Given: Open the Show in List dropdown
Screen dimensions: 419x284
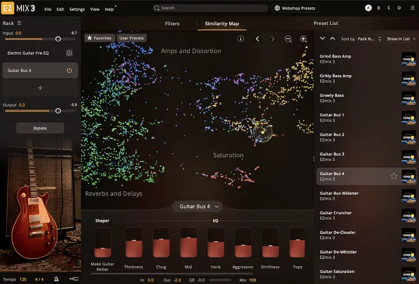Looking at the screenshot, I should (x=401, y=39).
